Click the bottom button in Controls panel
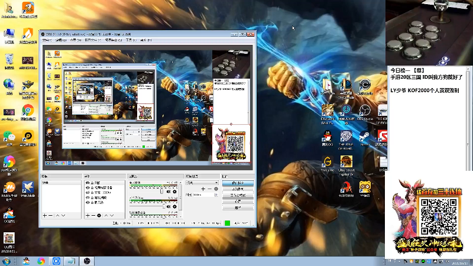Viewport: 473px width, 266px height. point(238,207)
